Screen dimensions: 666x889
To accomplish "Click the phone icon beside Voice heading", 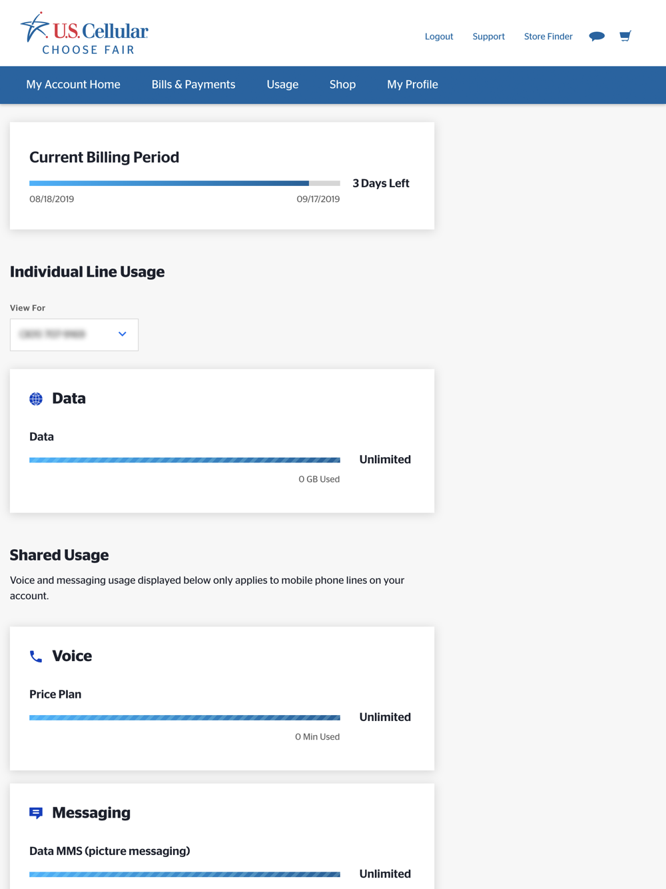I will [x=36, y=656].
